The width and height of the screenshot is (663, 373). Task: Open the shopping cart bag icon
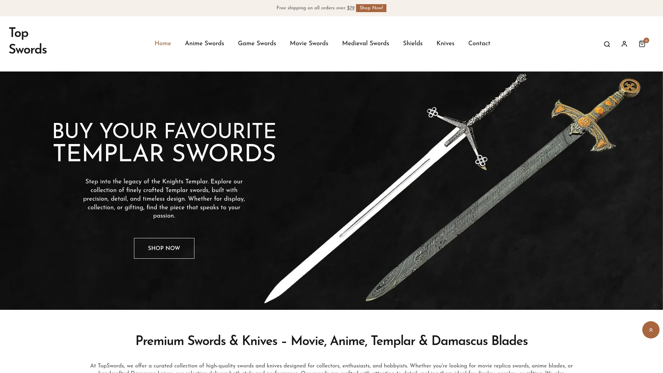pos(642,44)
